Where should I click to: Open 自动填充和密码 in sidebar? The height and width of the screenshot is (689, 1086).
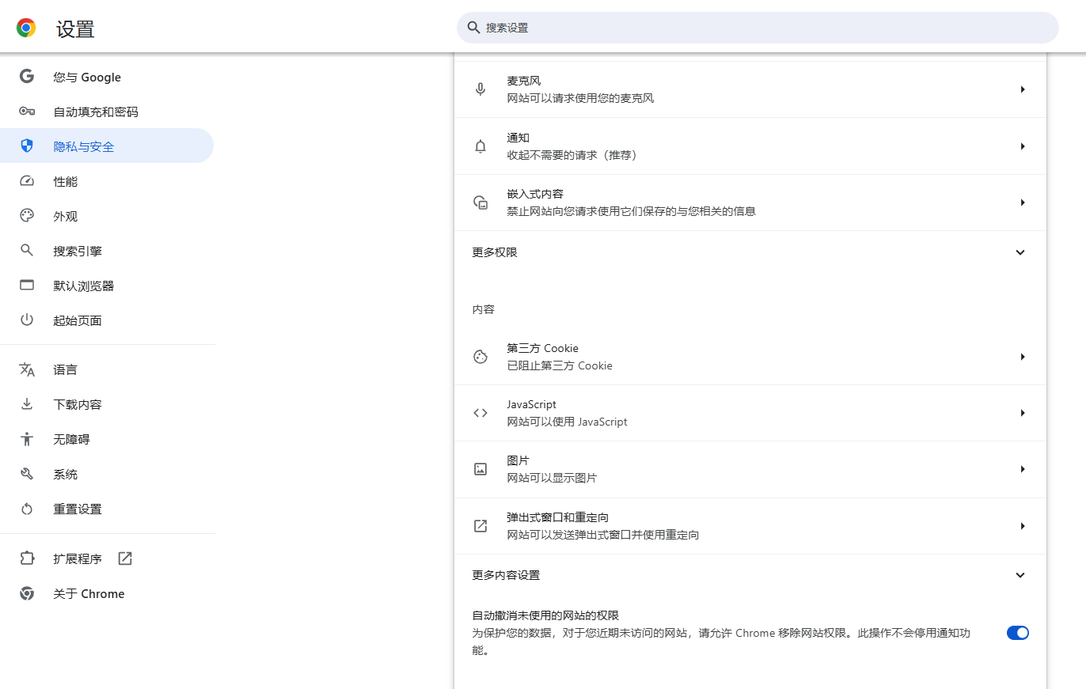pos(107,112)
